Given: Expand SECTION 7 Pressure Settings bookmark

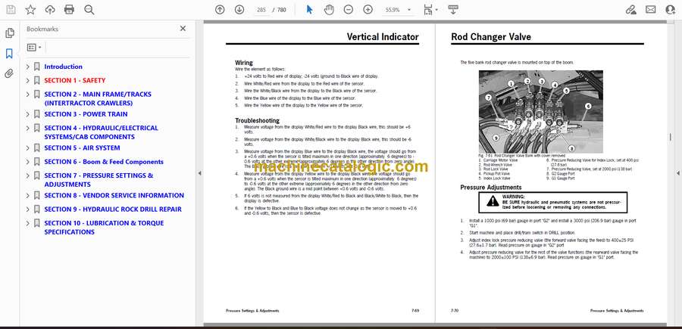Looking at the screenshot, I should pos(28,175).
